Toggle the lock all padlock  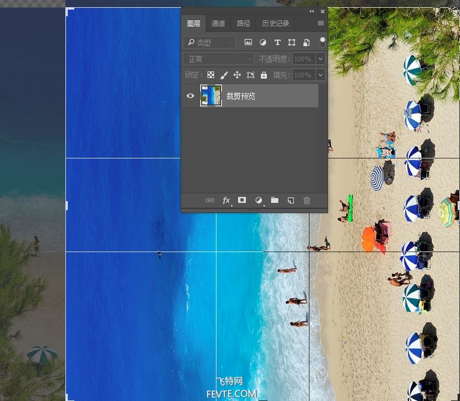[264, 75]
